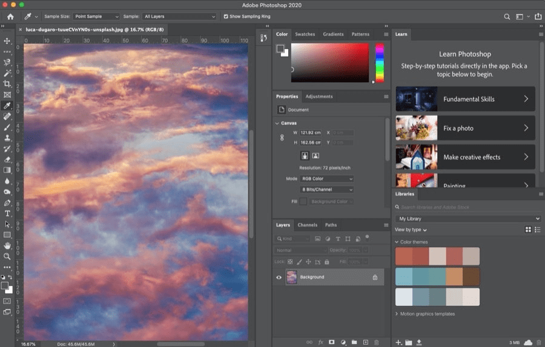
Task: Select the Horizontal Type tool
Action: (7, 214)
